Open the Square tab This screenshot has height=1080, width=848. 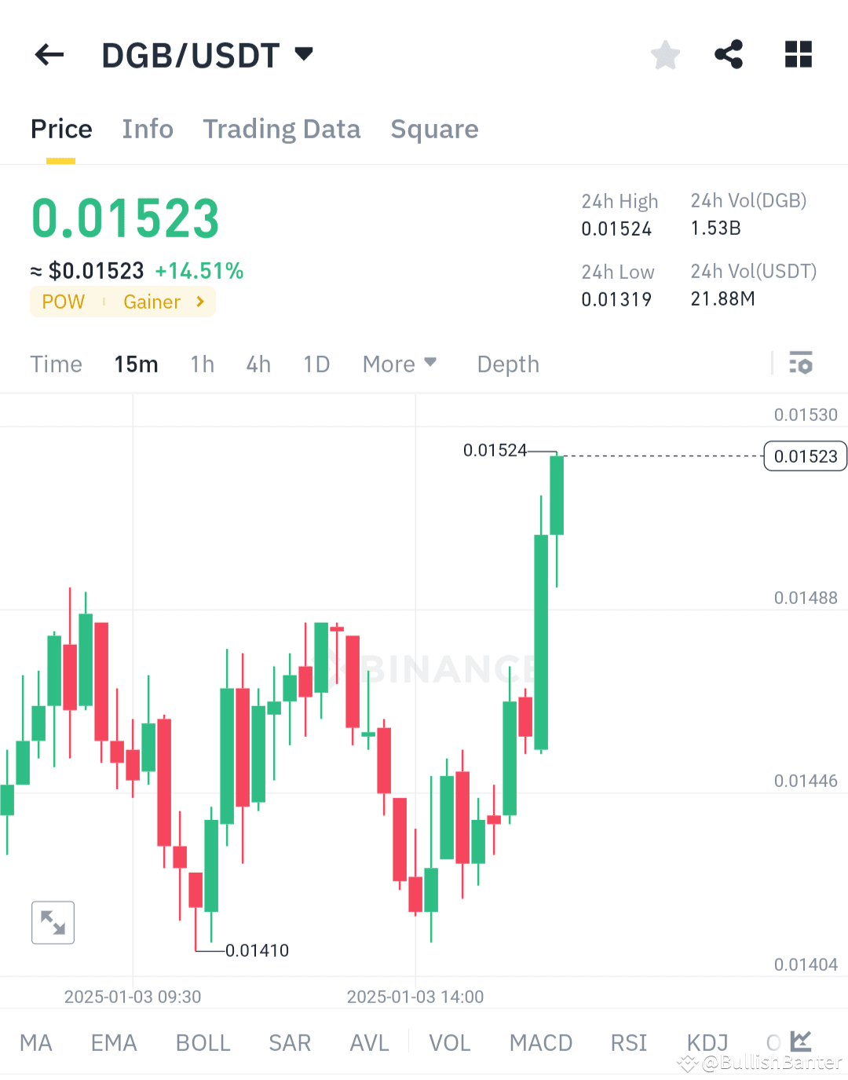point(434,129)
